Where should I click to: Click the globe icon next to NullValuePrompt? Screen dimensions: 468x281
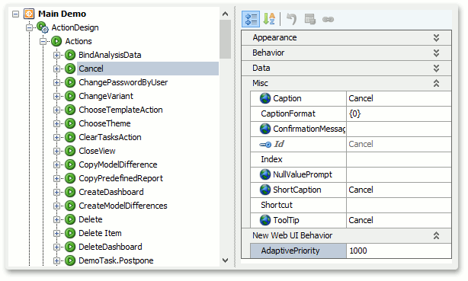pos(265,174)
